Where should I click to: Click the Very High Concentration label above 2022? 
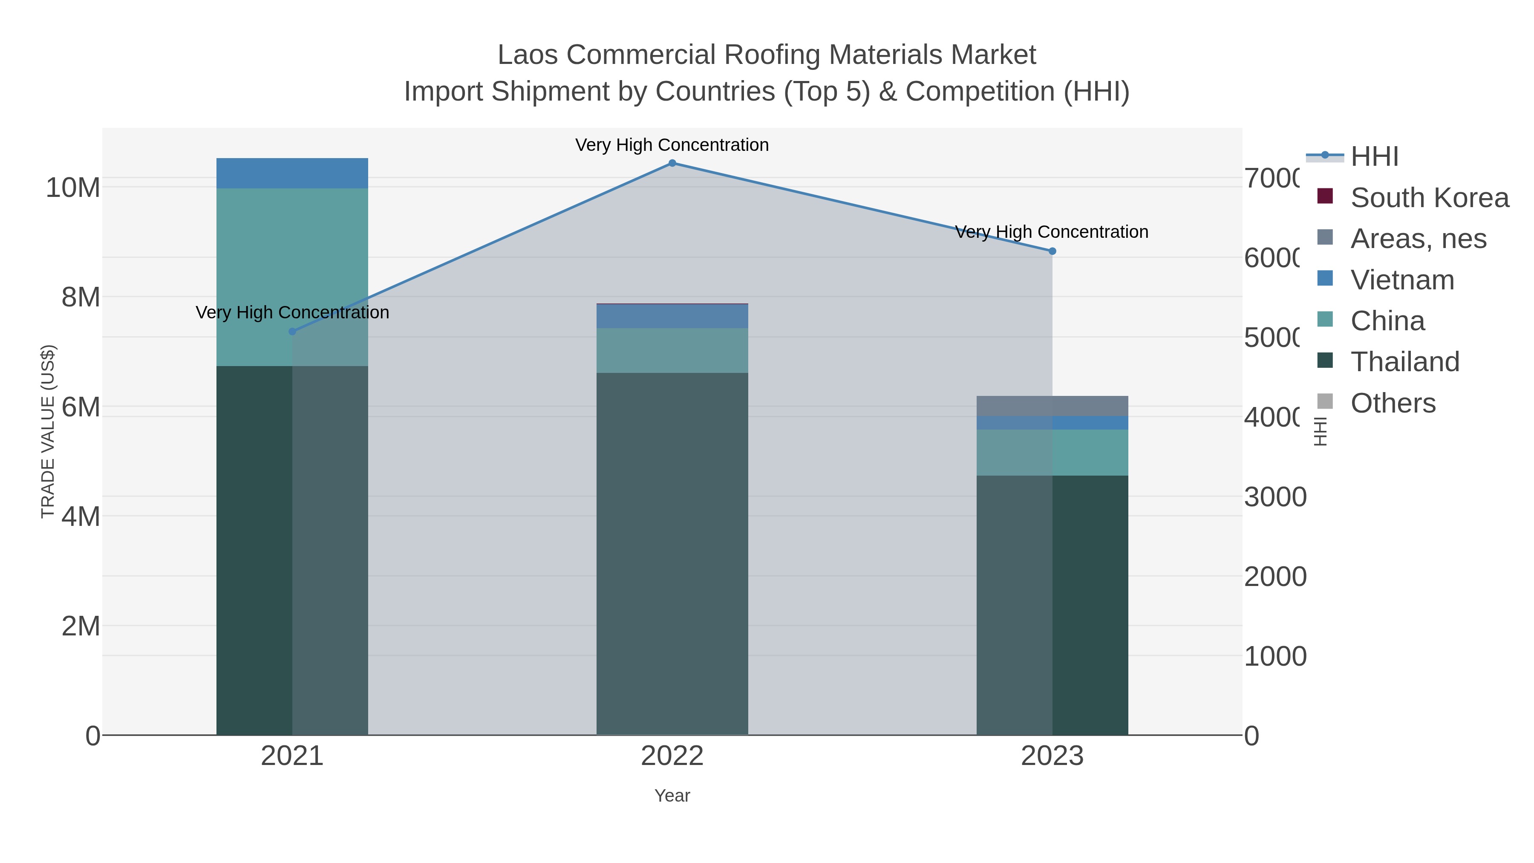tap(672, 145)
